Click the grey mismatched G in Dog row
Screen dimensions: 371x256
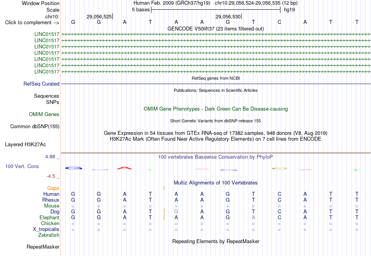(x=176, y=211)
